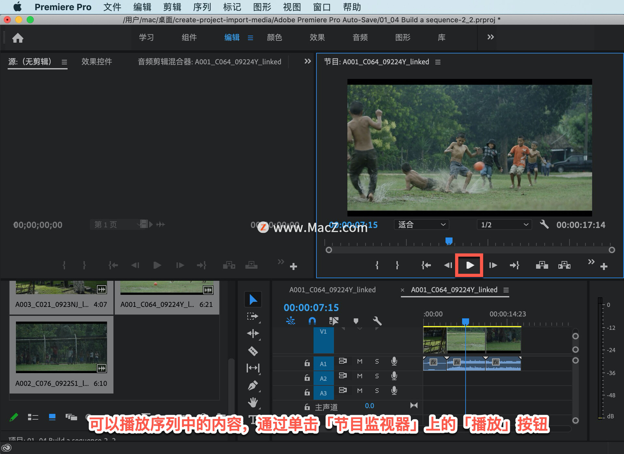
Task: Select the Pen tool in the toolbar
Action: (253, 385)
